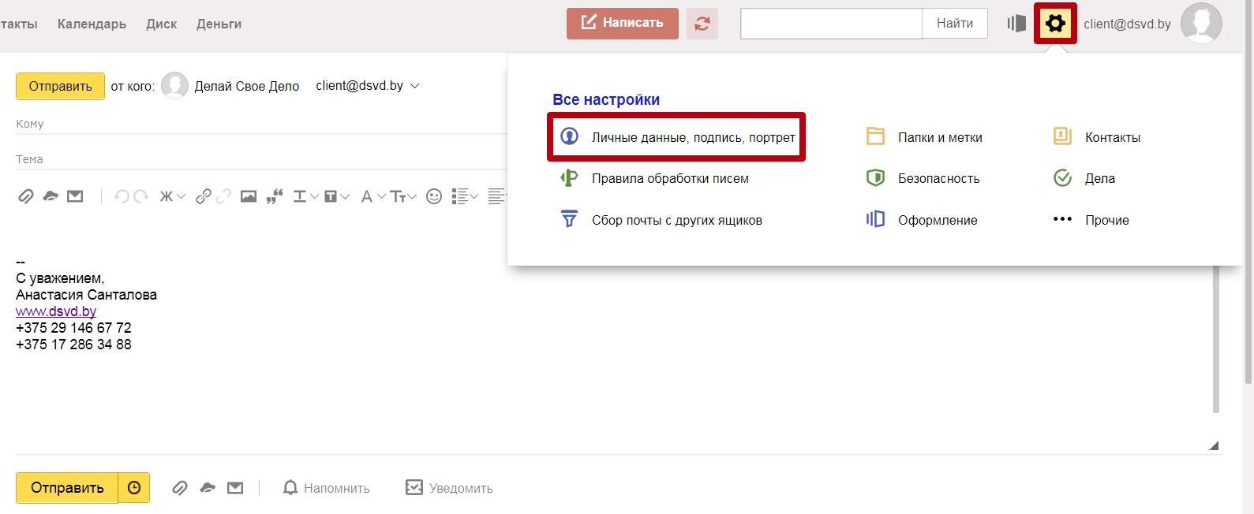
Task: Open the text color A dropdown
Action: pos(372,196)
